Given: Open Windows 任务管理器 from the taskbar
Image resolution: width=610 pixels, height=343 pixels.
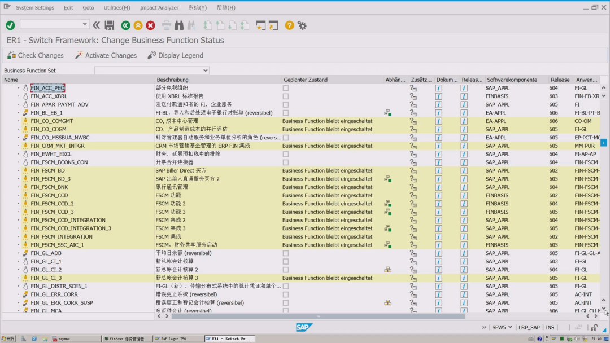Looking at the screenshot, I should [127, 338].
